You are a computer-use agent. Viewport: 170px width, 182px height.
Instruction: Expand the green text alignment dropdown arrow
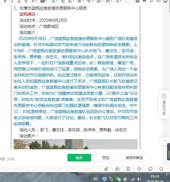coord(57,1)
